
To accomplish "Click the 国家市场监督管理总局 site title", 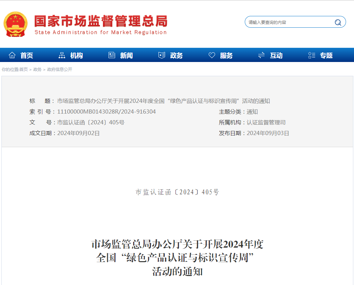I will tap(101, 21).
